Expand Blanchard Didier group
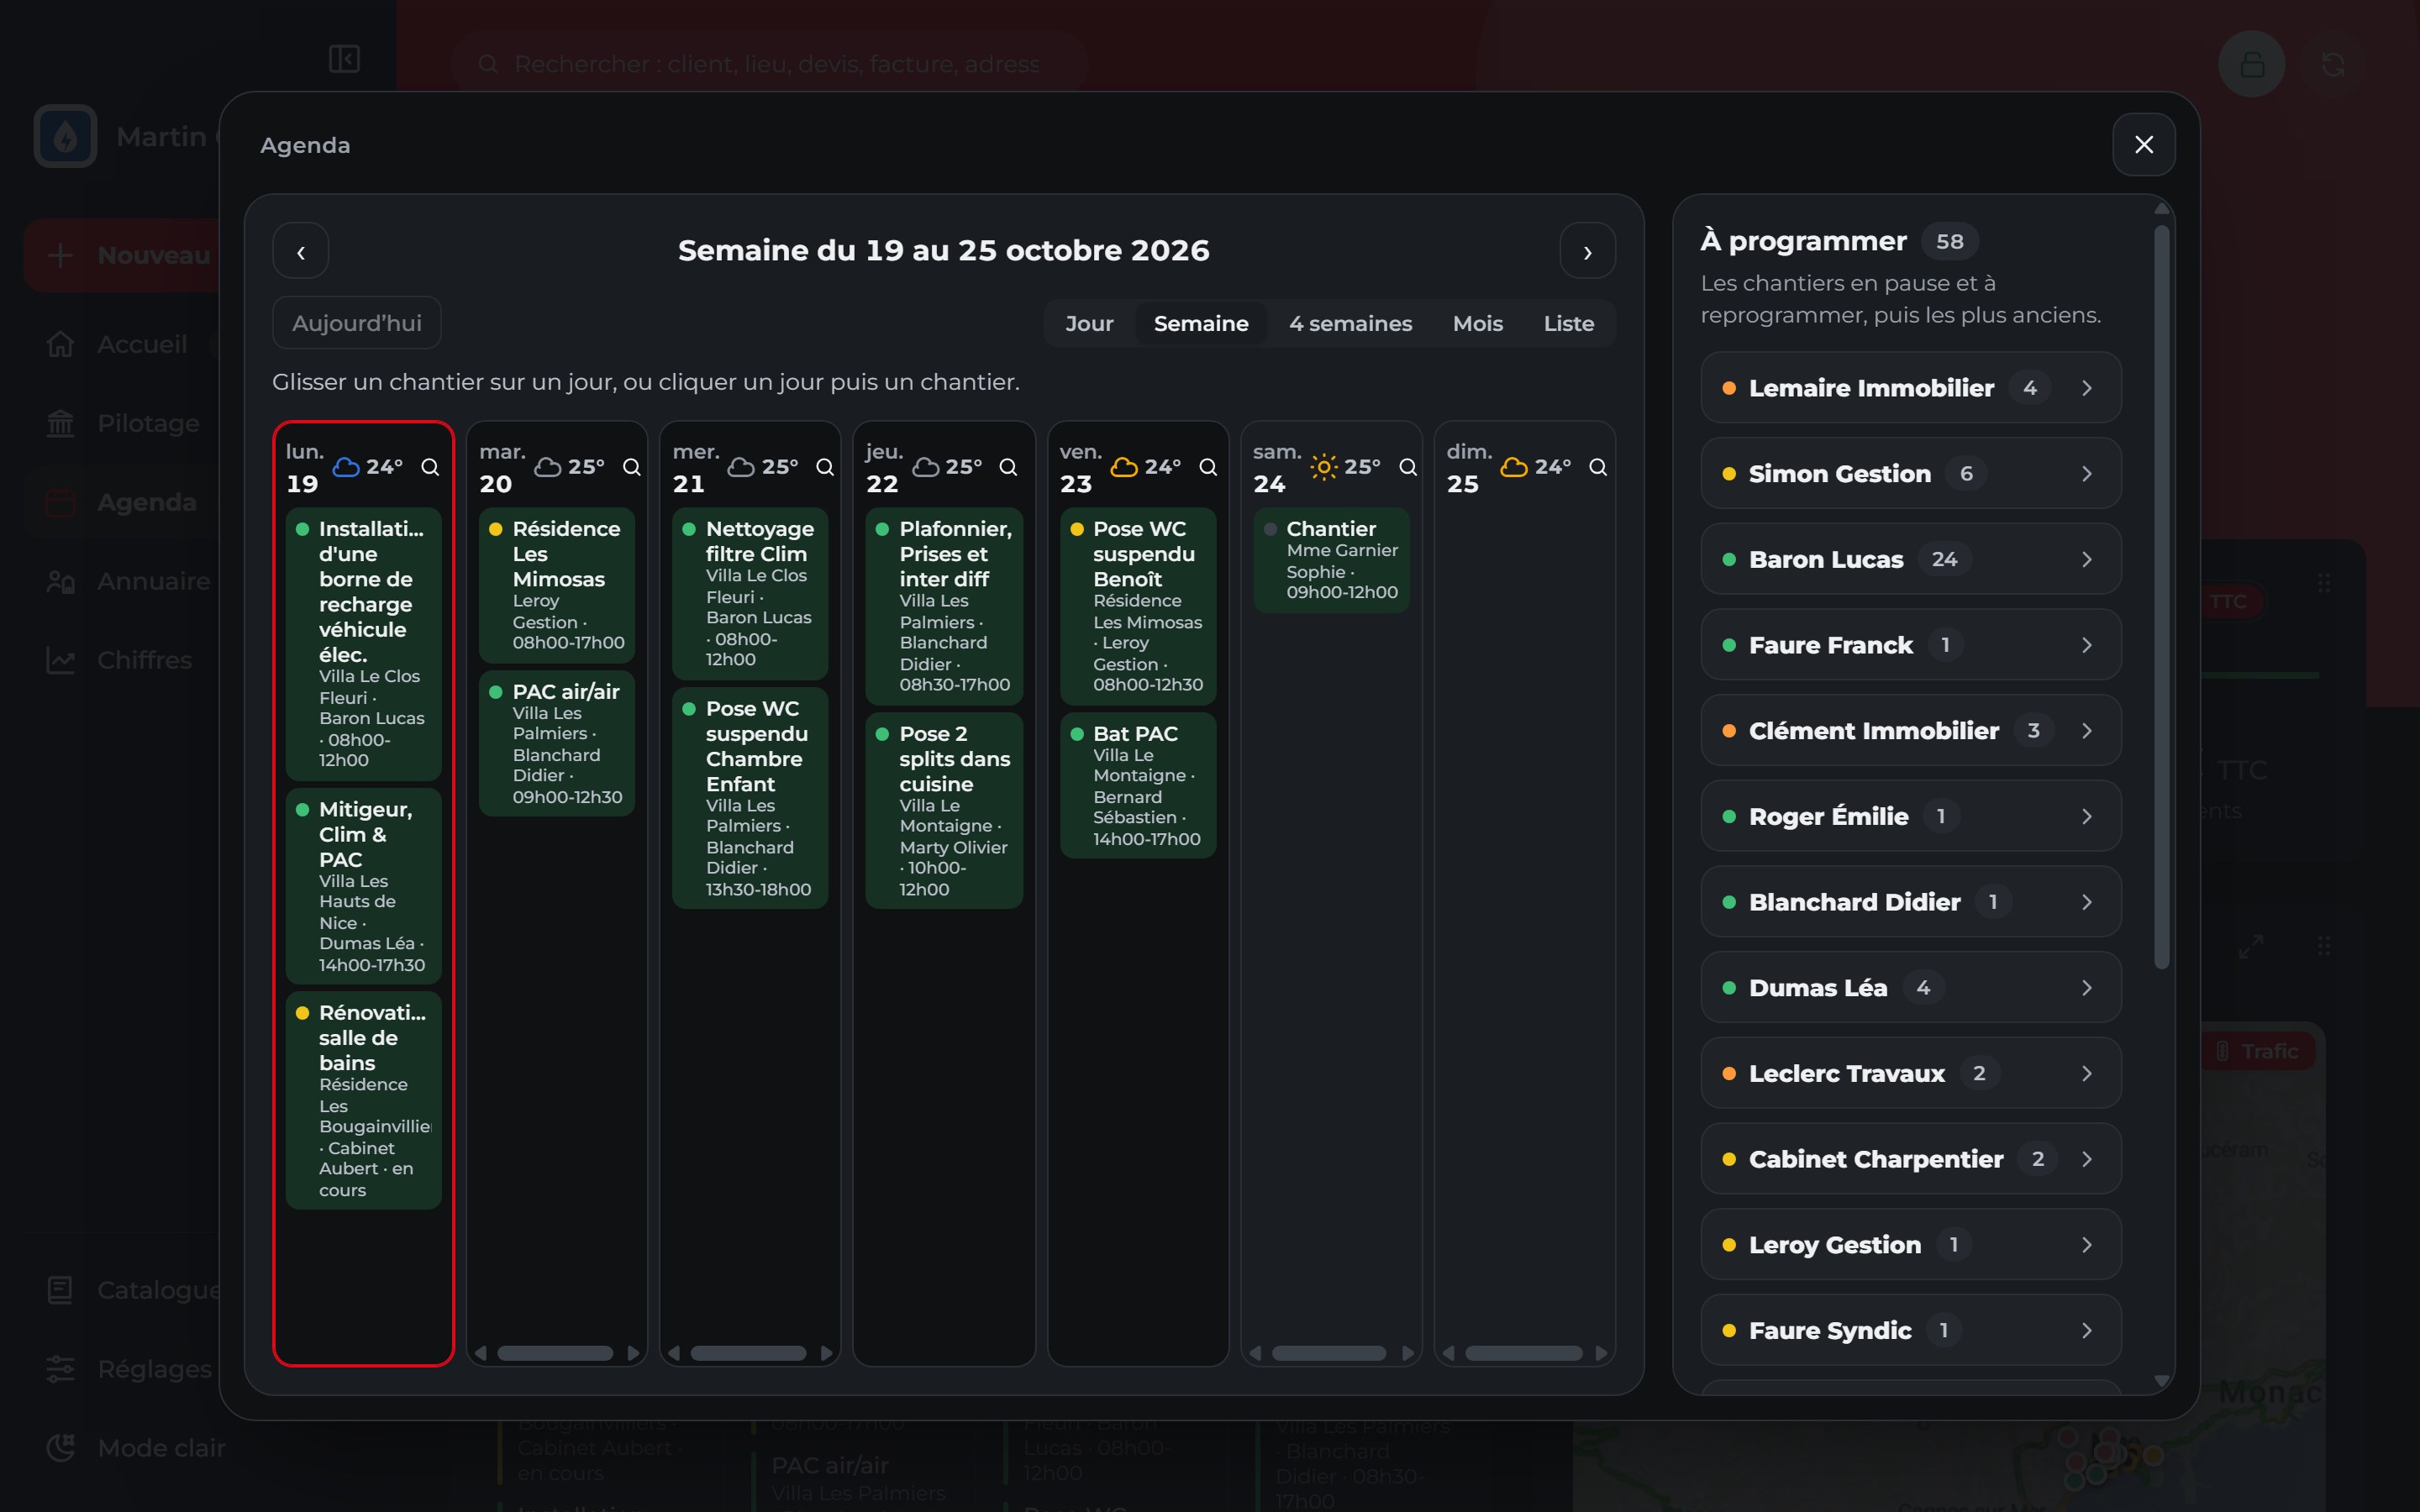The width and height of the screenshot is (2420, 1512). point(1911,902)
